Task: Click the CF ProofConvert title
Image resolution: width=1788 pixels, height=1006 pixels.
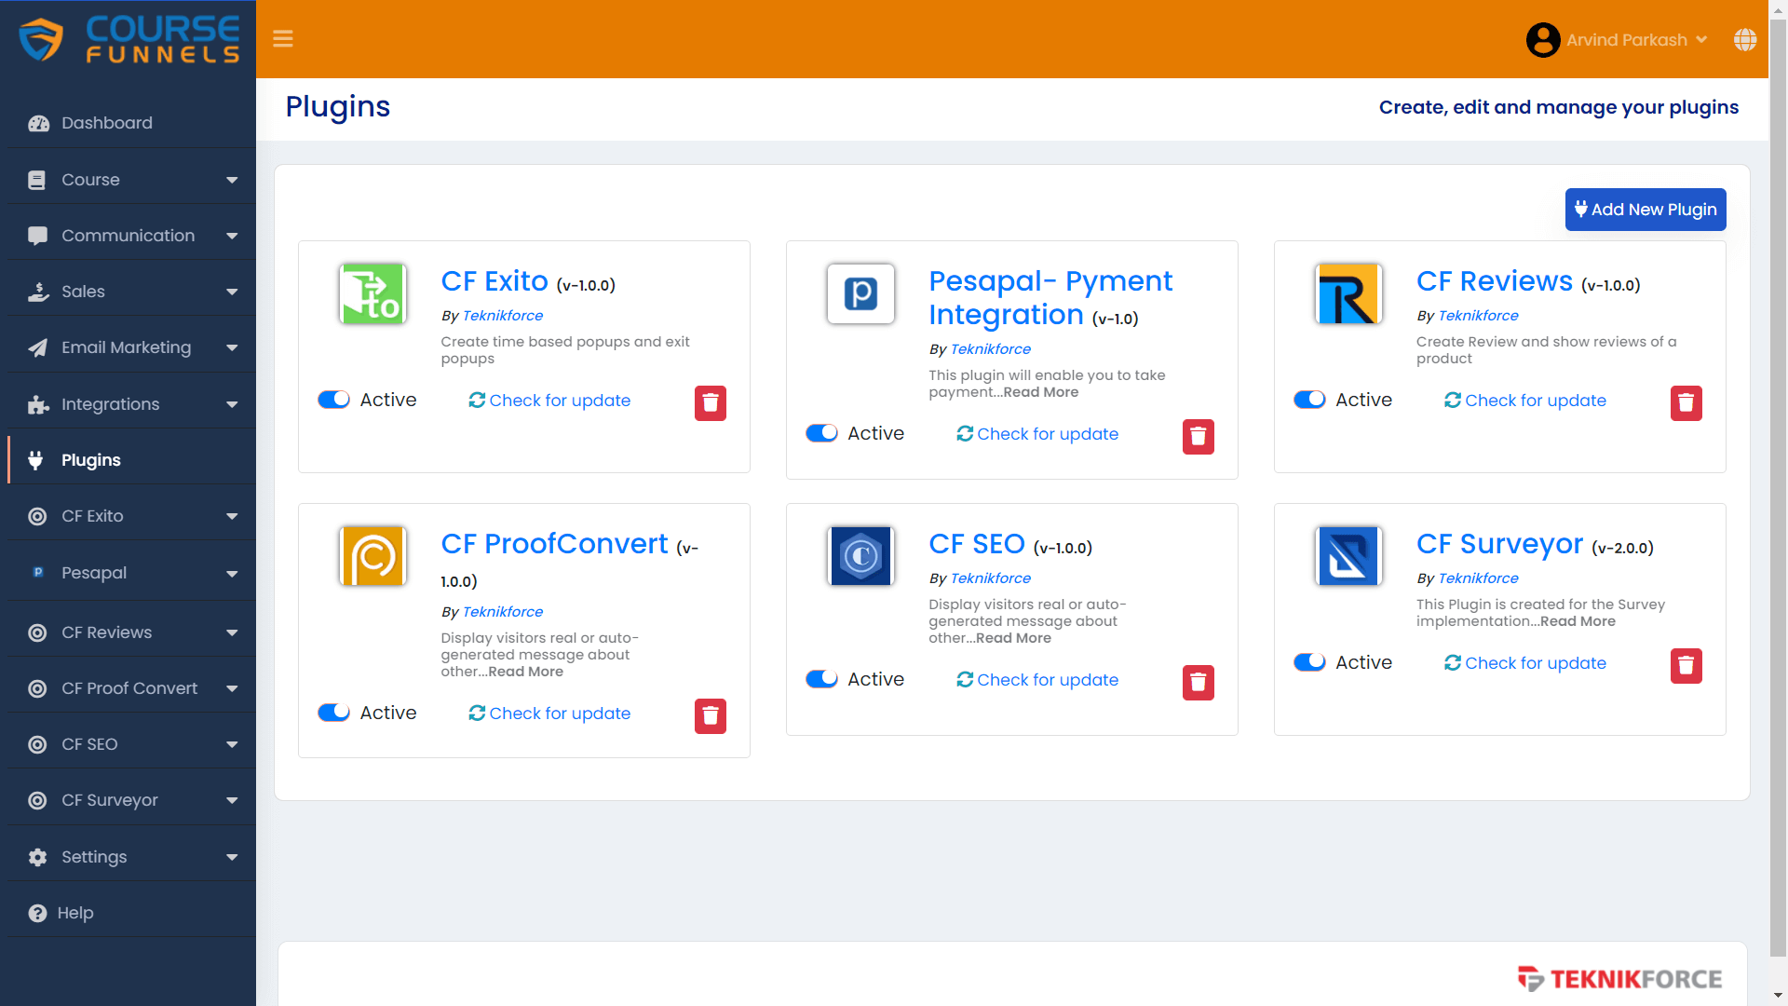Action: (x=554, y=544)
